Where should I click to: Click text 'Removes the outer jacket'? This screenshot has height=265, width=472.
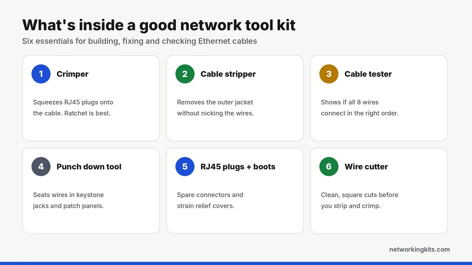click(x=215, y=102)
